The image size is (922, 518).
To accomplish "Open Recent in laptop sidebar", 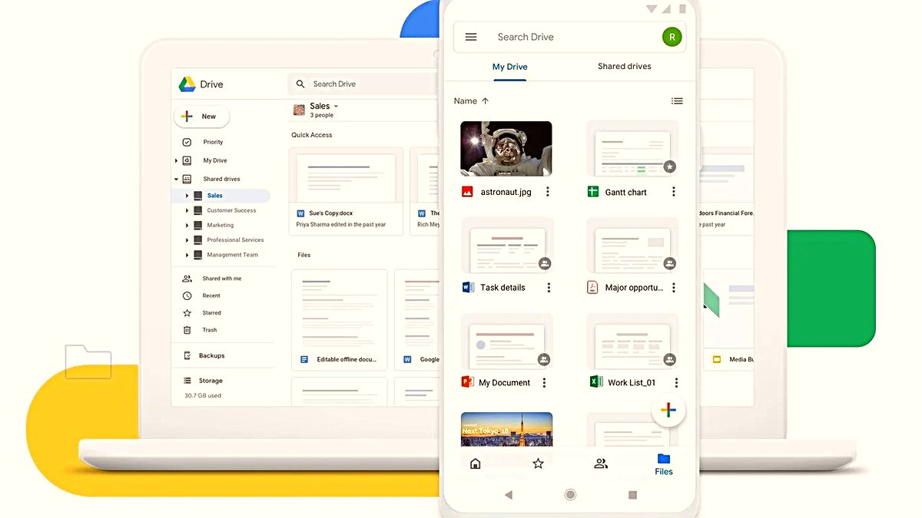I will pos(211,295).
